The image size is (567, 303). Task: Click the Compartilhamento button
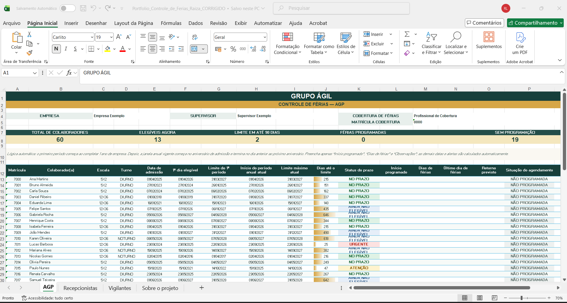[x=535, y=23]
